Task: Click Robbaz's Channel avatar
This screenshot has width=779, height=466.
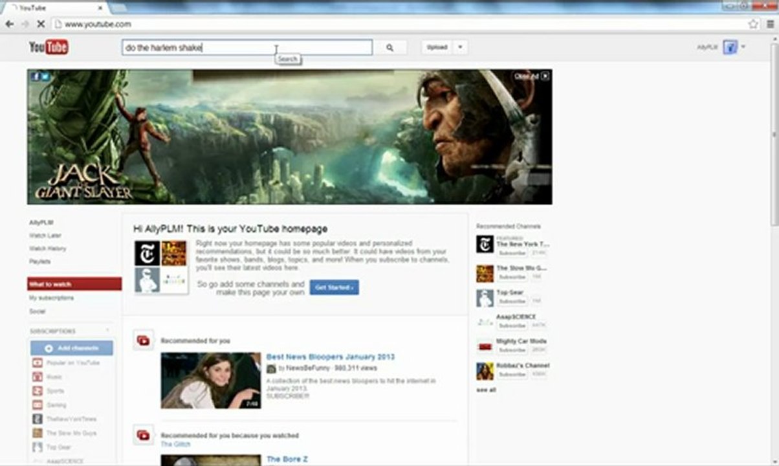Action: point(485,371)
